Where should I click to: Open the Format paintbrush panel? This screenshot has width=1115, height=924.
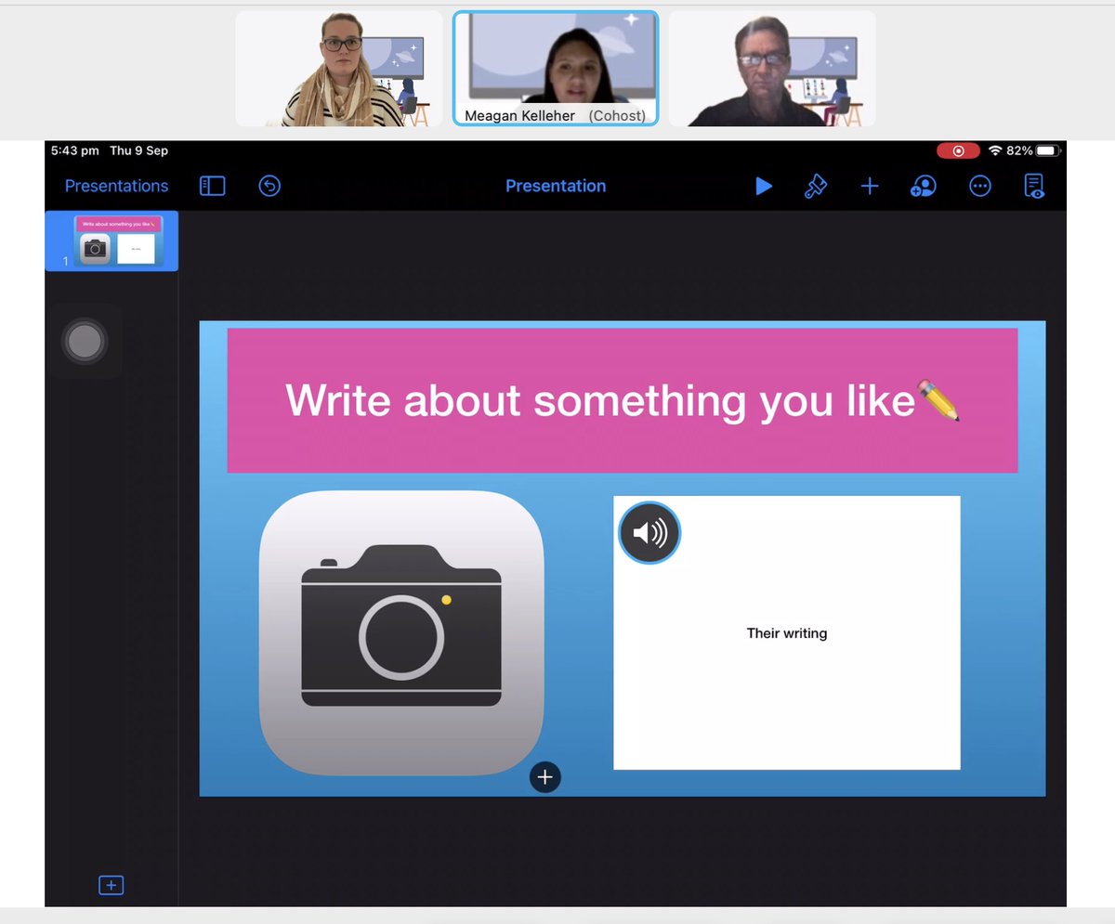816,187
